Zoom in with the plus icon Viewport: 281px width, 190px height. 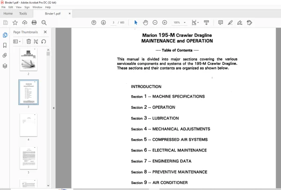click(x=164, y=23)
